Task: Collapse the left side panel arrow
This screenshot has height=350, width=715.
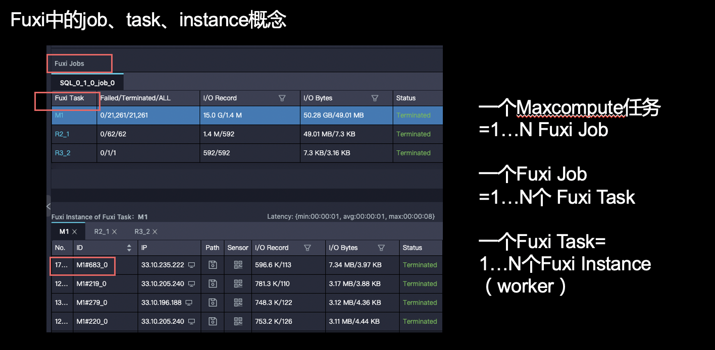Action: (48, 206)
